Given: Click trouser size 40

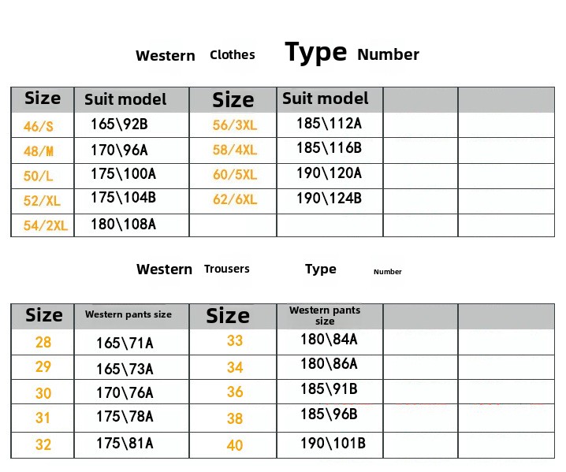Looking at the screenshot, I should (x=235, y=445).
